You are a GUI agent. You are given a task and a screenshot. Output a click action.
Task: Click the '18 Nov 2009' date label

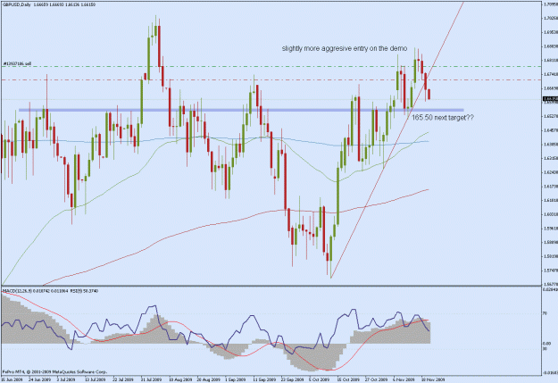(432, 379)
